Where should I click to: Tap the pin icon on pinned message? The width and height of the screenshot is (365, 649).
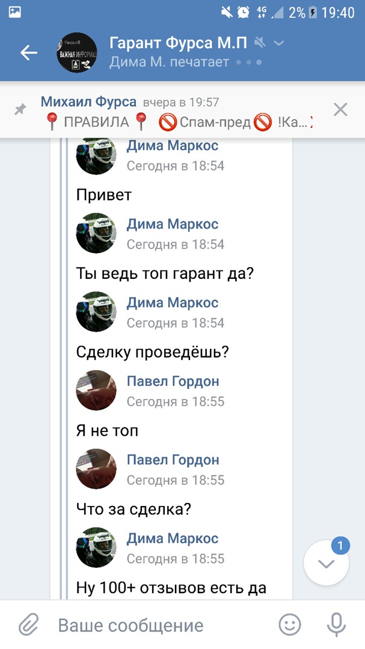pos(21,109)
